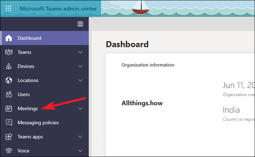Click the Jun 11 creation date
Image resolution: width=255 pixels, height=157 pixels.
pyautogui.click(x=238, y=85)
